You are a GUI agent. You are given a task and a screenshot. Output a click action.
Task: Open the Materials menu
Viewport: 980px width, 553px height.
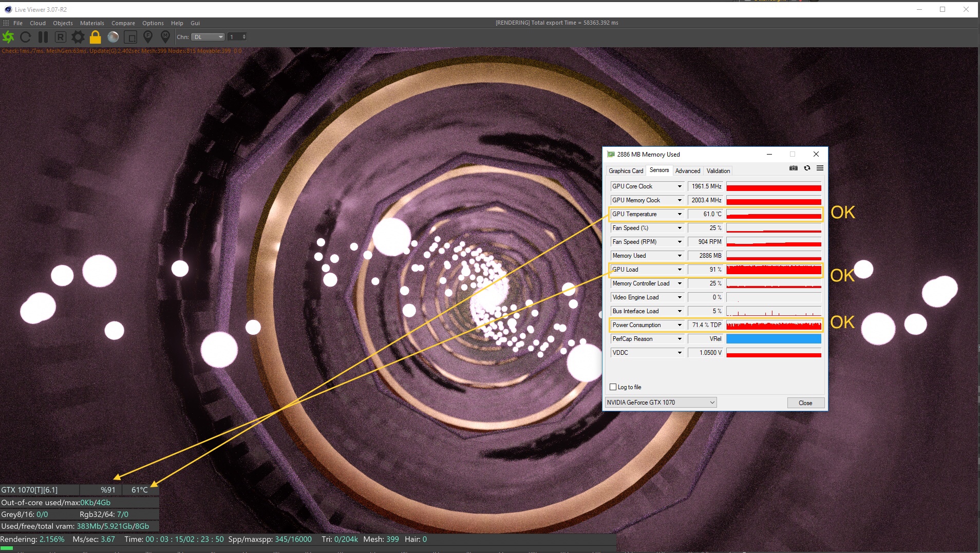click(x=92, y=23)
